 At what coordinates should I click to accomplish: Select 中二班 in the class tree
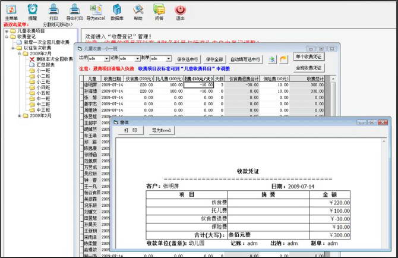click(x=43, y=104)
